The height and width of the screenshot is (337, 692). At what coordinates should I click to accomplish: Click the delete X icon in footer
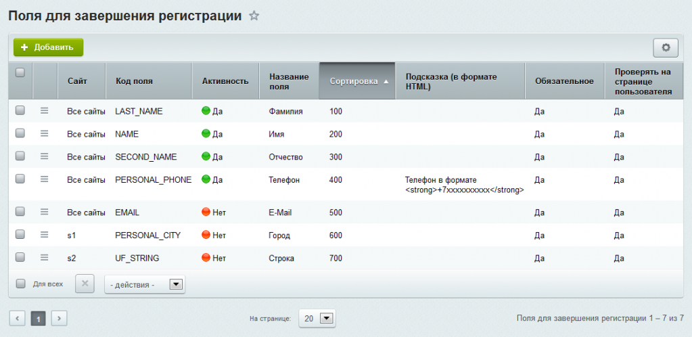pos(85,284)
